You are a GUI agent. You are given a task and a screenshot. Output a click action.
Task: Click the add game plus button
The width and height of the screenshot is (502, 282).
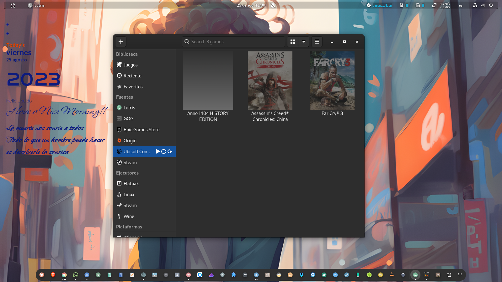coord(121,42)
